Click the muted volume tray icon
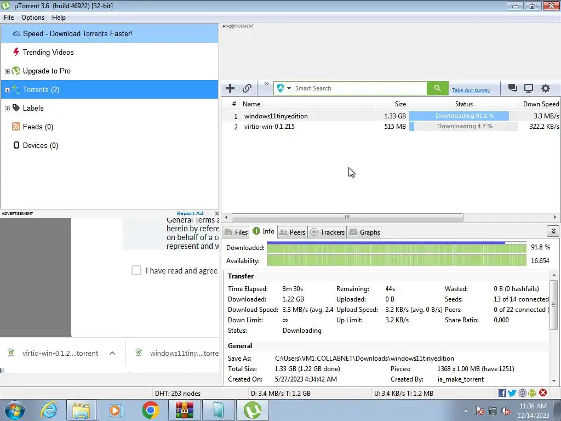Viewport: 561px width, 421px height. point(506,411)
